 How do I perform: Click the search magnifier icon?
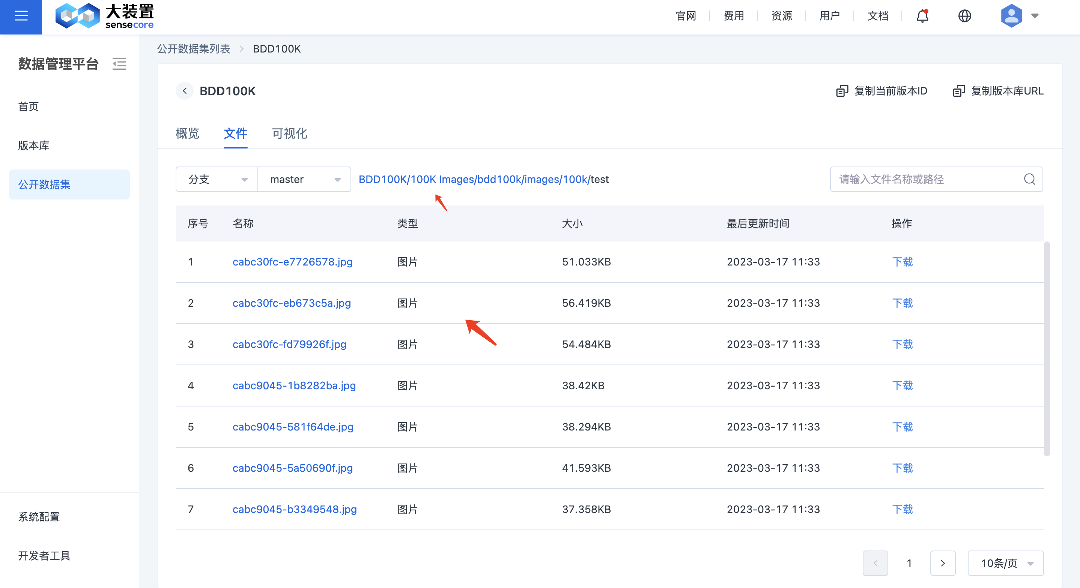point(1029,179)
